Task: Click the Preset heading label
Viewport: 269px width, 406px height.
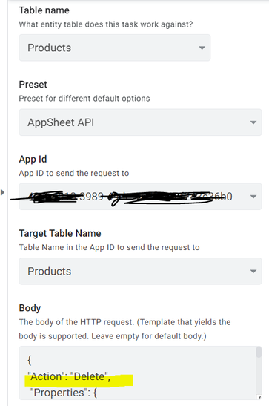Action: coord(33,85)
